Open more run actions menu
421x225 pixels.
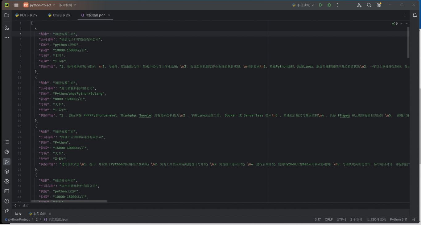pyautogui.click(x=337, y=5)
